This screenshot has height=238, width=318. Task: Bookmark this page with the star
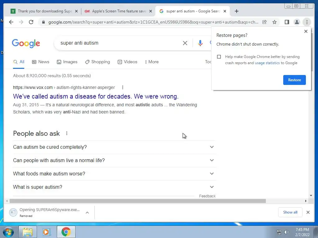coord(275,22)
